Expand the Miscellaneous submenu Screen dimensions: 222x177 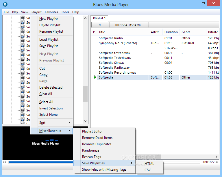[x=52, y=131]
